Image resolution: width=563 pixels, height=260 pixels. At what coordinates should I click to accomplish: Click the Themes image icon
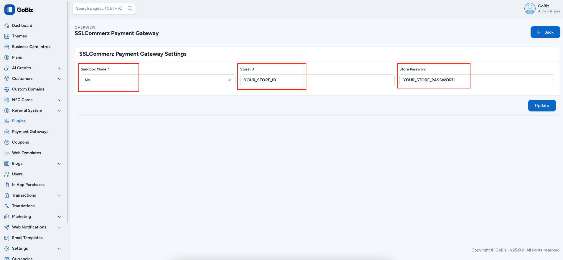point(7,36)
